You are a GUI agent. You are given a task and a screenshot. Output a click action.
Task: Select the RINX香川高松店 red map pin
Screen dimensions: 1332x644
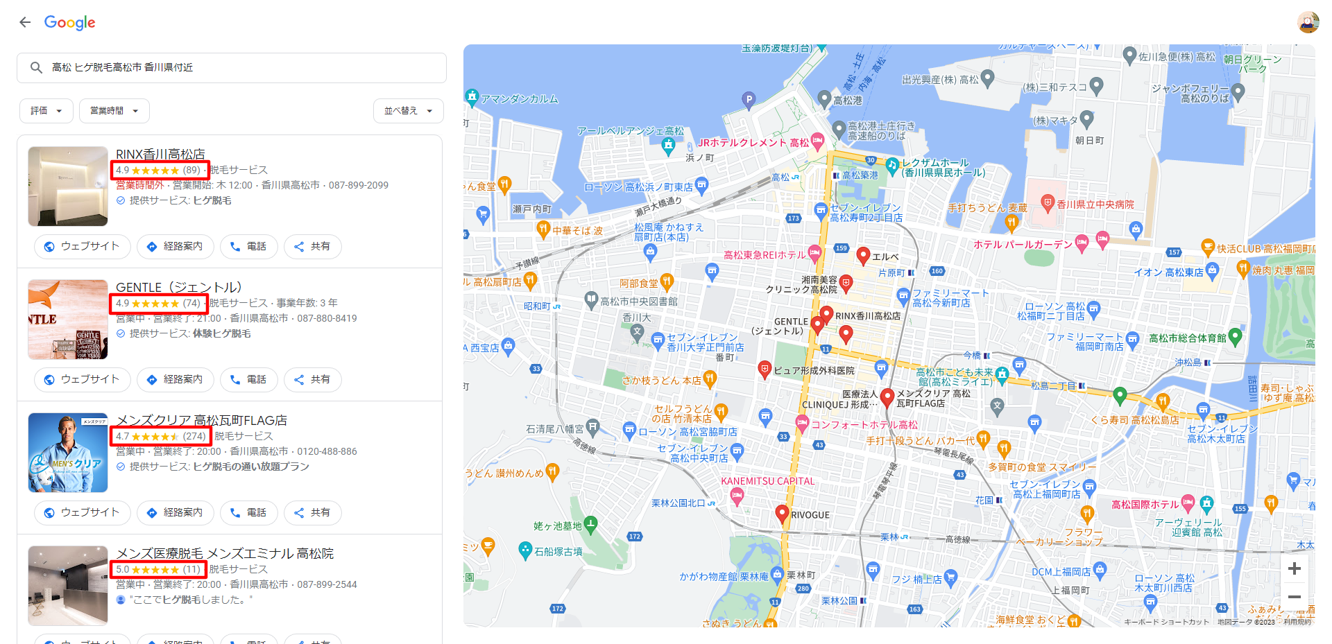(826, 316)
